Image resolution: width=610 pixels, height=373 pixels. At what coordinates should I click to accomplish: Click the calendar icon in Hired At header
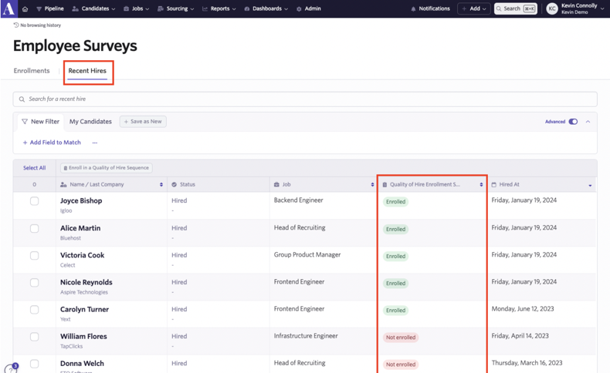[494, 185]
